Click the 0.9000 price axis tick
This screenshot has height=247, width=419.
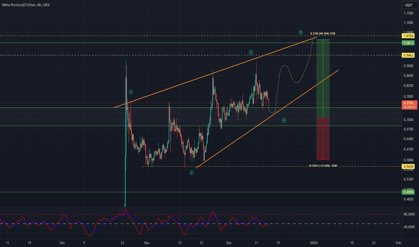coord(409,66)
